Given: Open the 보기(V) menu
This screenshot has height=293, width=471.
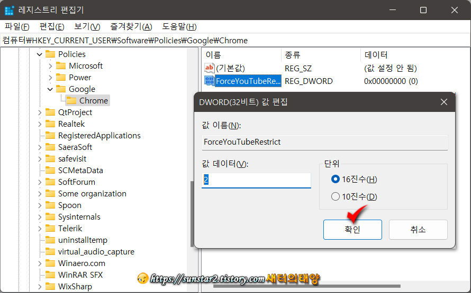Looking at the screenshot, I should [87, 27].
